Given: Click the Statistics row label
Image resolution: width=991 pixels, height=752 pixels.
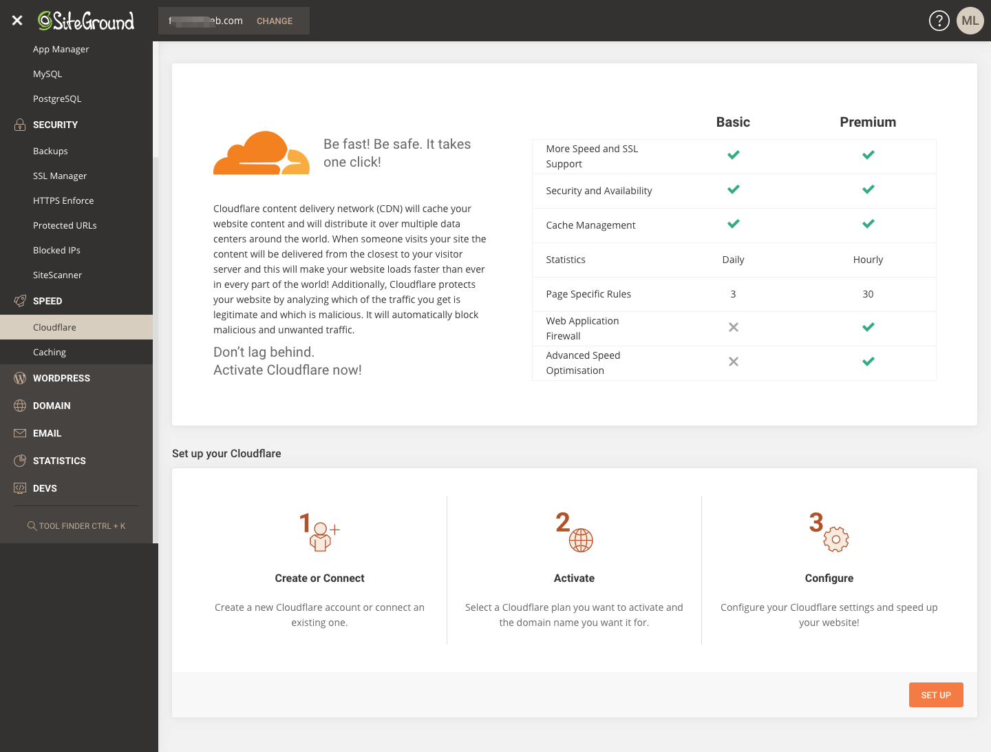Looking at the screenshot, I should (x=566, y=260).
